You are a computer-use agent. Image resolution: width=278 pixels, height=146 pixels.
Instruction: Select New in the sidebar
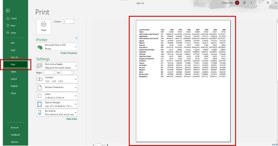pos(13,26)
